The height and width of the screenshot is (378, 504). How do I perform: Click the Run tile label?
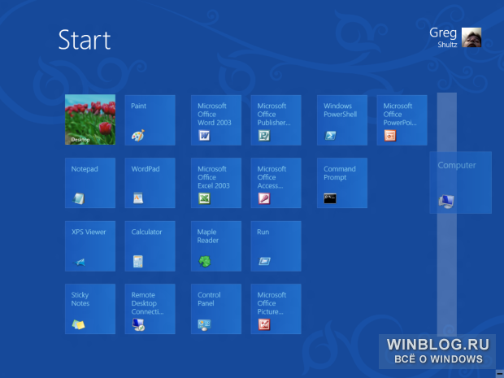point(263,232)
